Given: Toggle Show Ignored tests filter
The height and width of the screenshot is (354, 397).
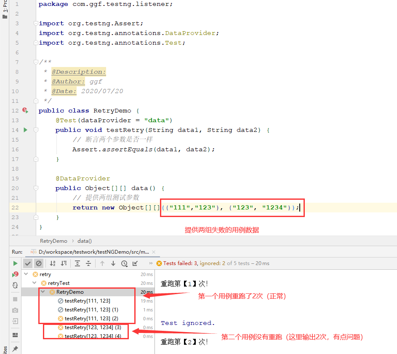Looking at the screenshot, I should pos(39,263).
